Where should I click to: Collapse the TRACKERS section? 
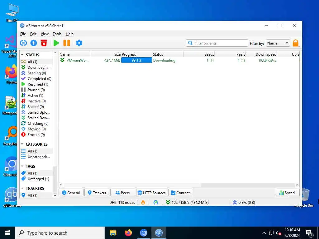coord(22,188)
